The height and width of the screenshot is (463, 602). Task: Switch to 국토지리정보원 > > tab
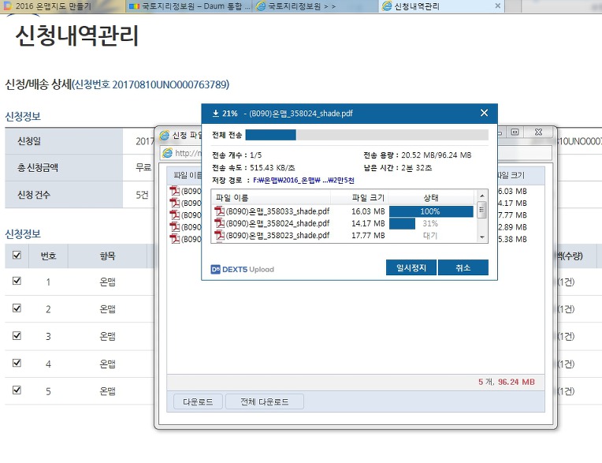coord(315,6)
